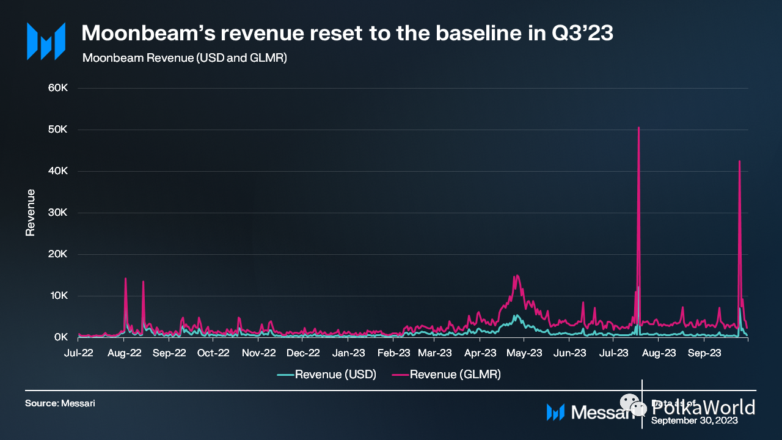
Task: Click the Feb-23 x-axis label
Action: click(393, 353)
